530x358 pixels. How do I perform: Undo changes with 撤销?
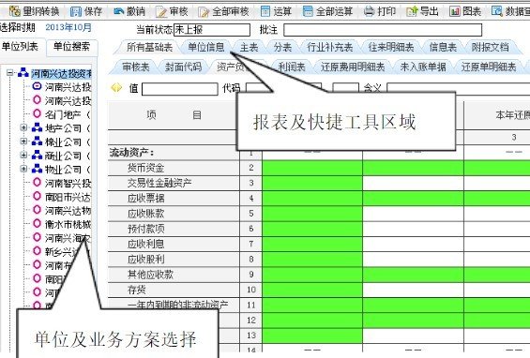point(129,11)
